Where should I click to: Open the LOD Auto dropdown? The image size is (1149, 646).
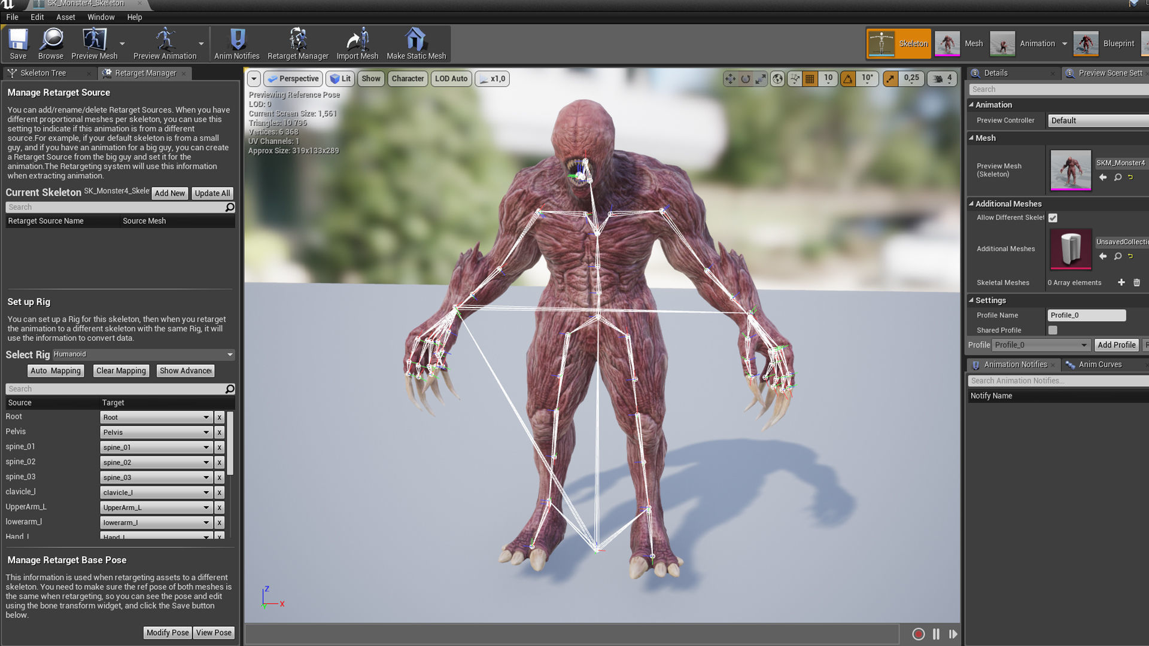click(x=451, y=78)
